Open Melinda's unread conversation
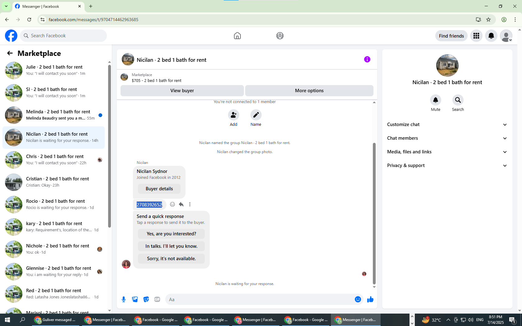Screen dimensions: 522x326 [54, 115]
